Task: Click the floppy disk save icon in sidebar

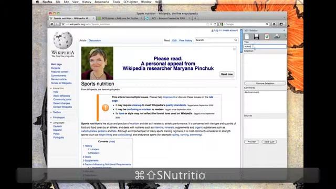Action: point(257,37)
